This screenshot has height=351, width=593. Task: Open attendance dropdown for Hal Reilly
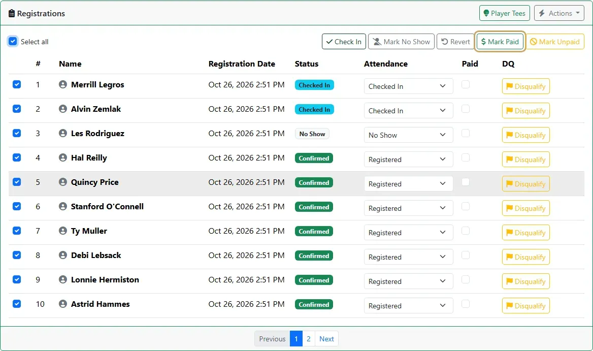pos(408,159)
